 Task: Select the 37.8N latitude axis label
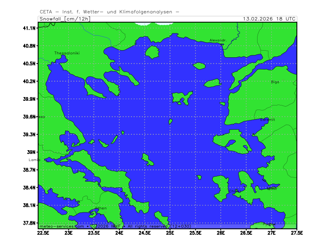click(30, 223)
